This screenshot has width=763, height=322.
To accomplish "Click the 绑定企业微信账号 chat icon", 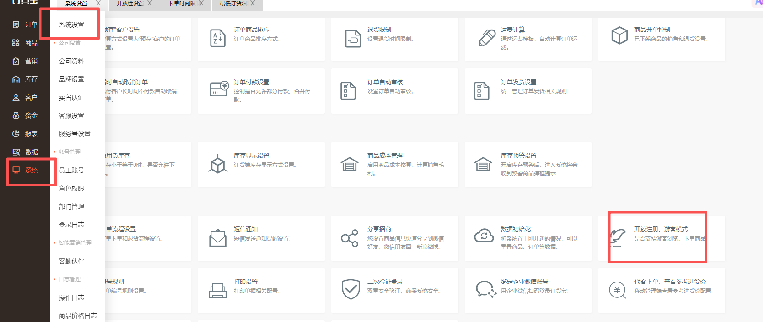I will pos(486,289).
